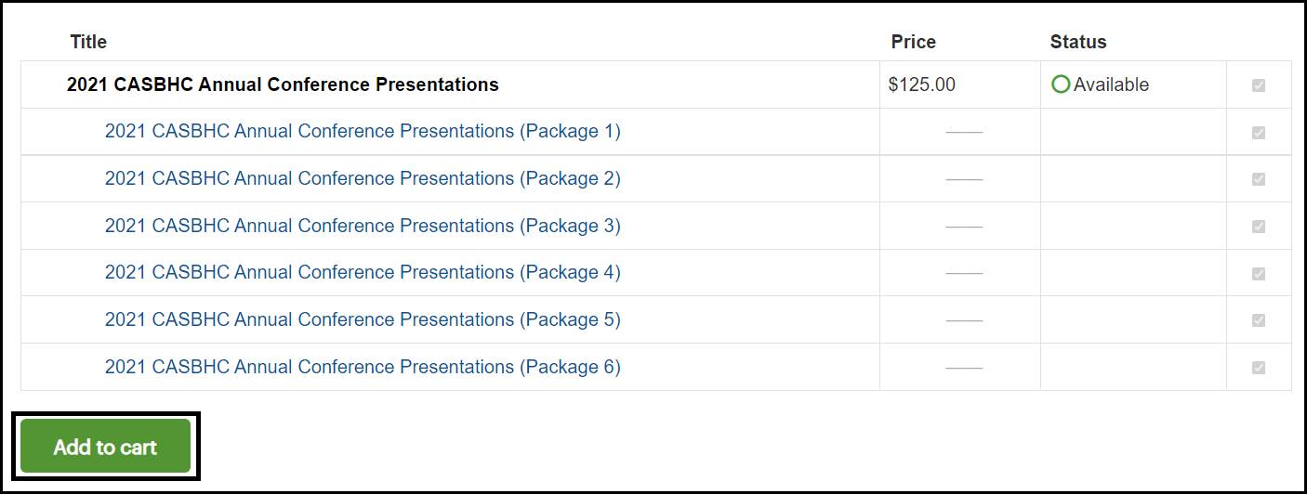Toggle the Package 4 row checkbox
The width and height of the screenshot is (1307, 494).
(x=1259, y=274)
